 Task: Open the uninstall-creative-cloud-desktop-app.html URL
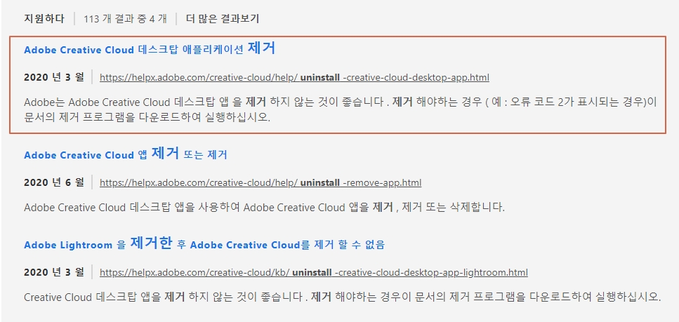coord(294,78)
